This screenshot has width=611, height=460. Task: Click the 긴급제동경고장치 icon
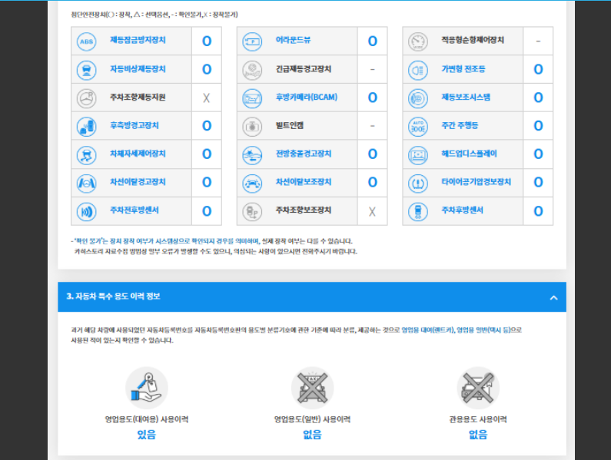point(252,70)
